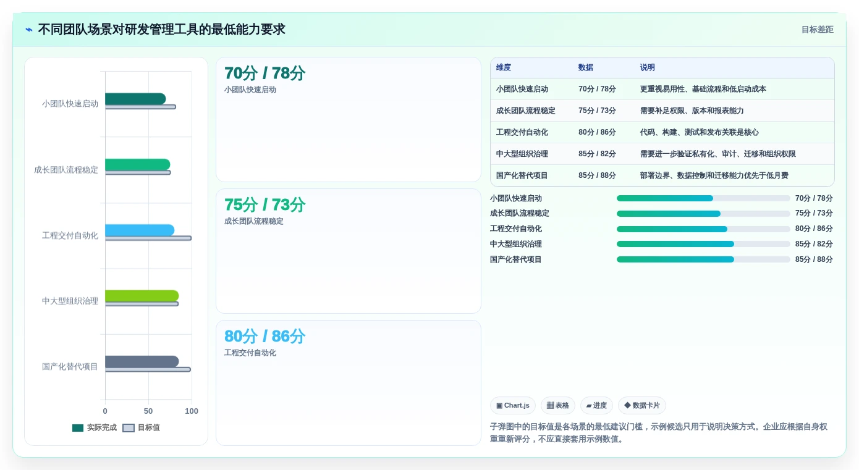The height and width of the screenshot is (470, 859).
Task: Click the 中大型组织治理 progress bar
Action: pyautogui.click(x=703, y=244)
